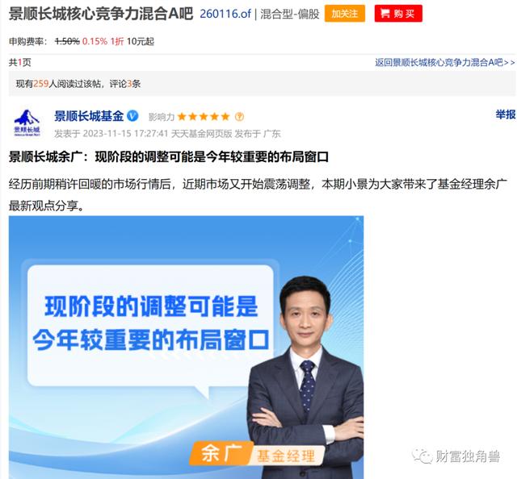Click the blue verified V badge
Image resolution: width=517 pixels, height=479 pixels.
(132, 116)
